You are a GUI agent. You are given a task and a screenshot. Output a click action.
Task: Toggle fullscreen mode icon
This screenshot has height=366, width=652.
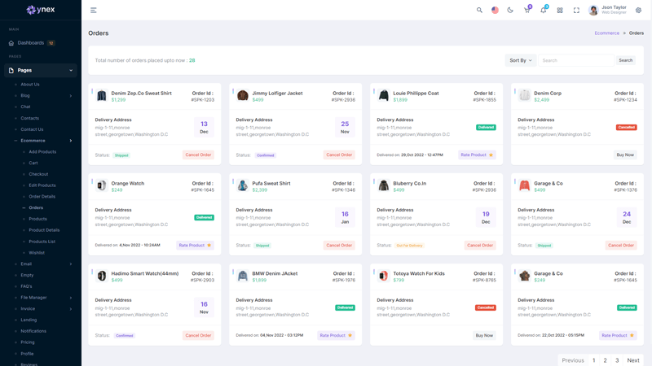click(576, 11)
